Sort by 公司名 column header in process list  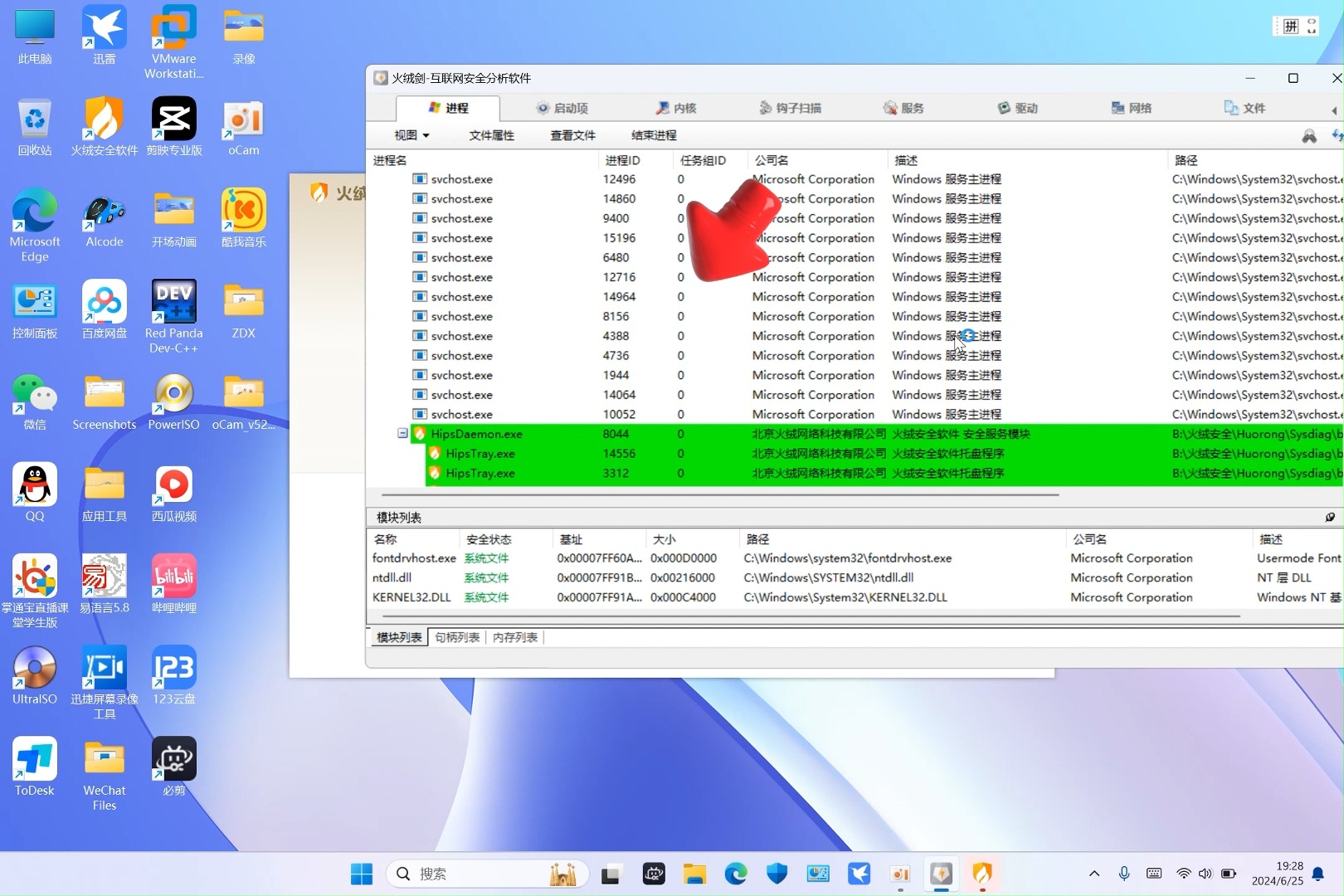pyautogui.click(x=817, y=160)
